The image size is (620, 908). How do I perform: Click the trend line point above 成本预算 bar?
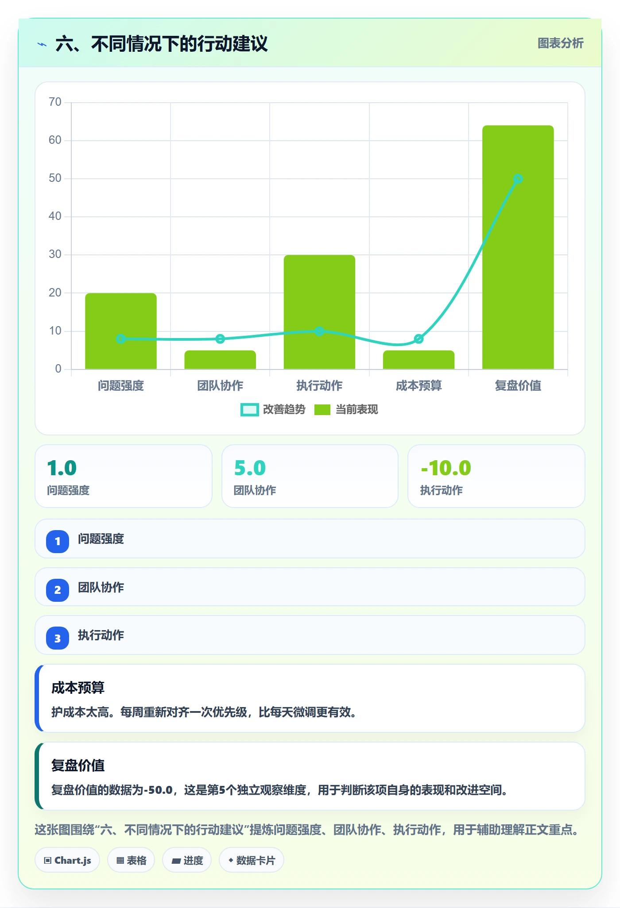click(418, 339)
